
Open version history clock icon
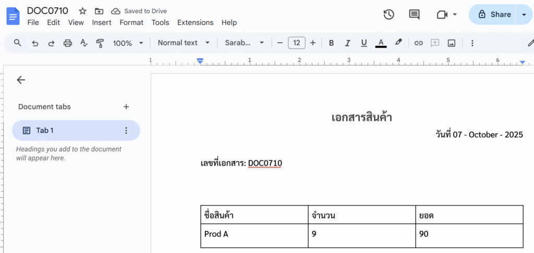pyautogui.click(x=389, y=15)
